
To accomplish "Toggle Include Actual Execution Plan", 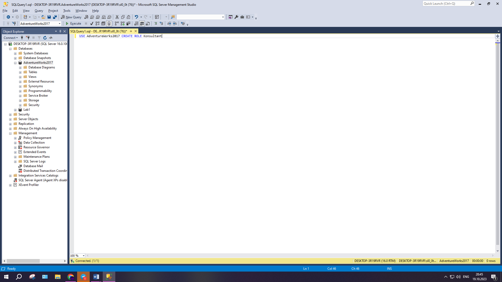I will coord(117,23).
